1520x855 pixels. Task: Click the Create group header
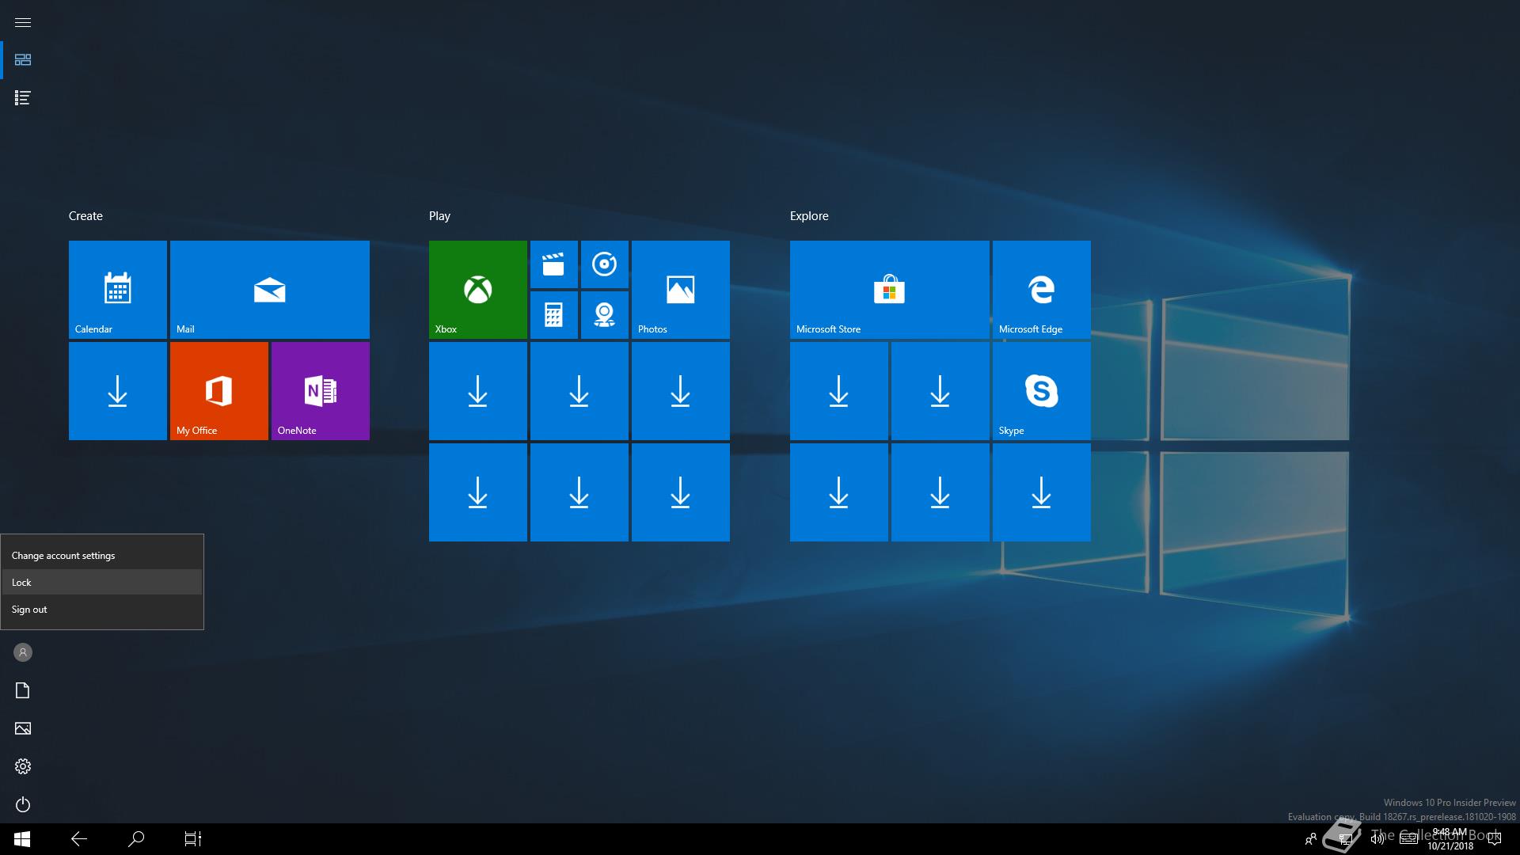click(x=85, y=216)
